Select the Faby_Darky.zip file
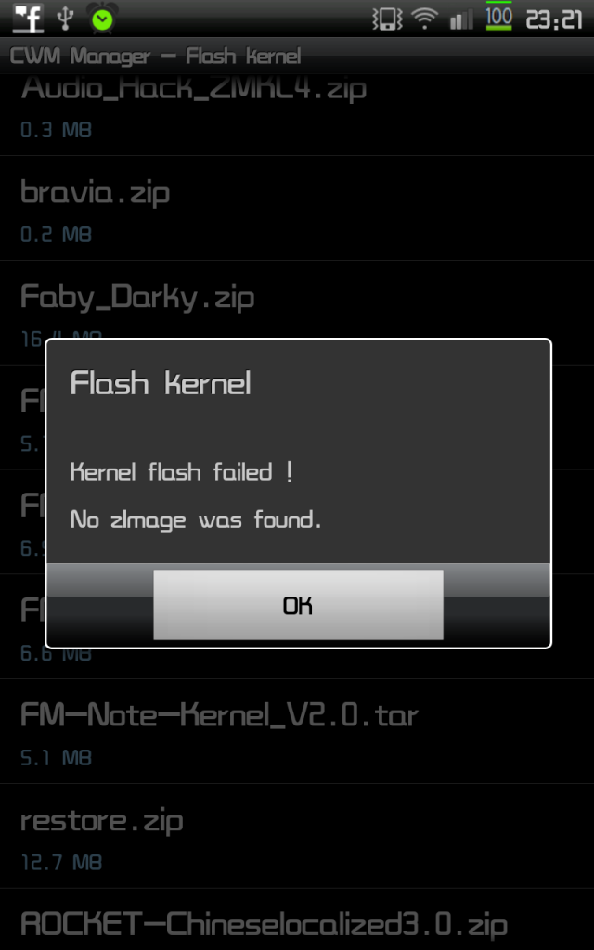Image resolution: width=594 pixels, height=950 pixels. tap(297, 313)
